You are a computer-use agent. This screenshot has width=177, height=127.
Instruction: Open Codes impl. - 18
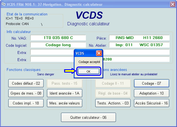(26, 103)
